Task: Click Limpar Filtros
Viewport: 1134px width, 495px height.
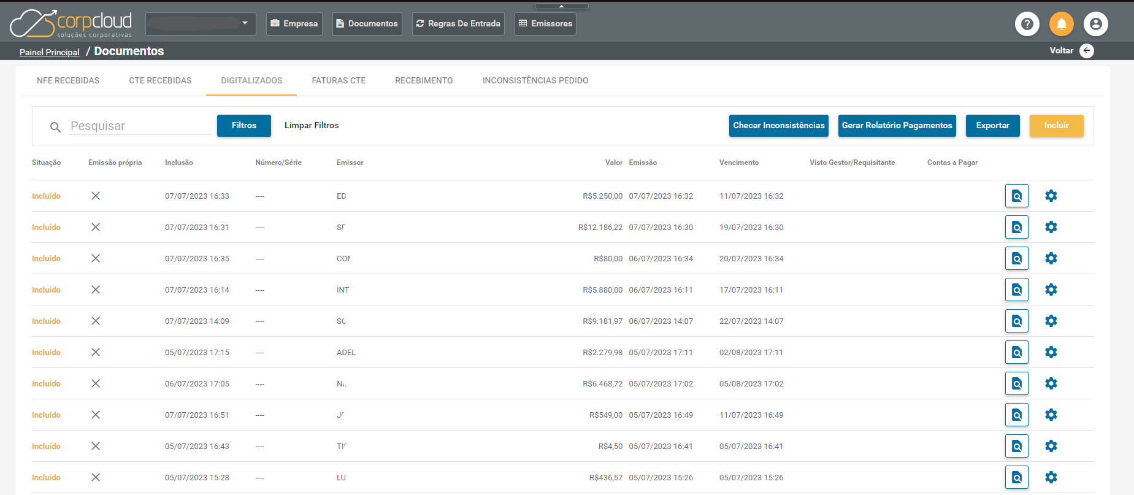Action: (312, 125)
